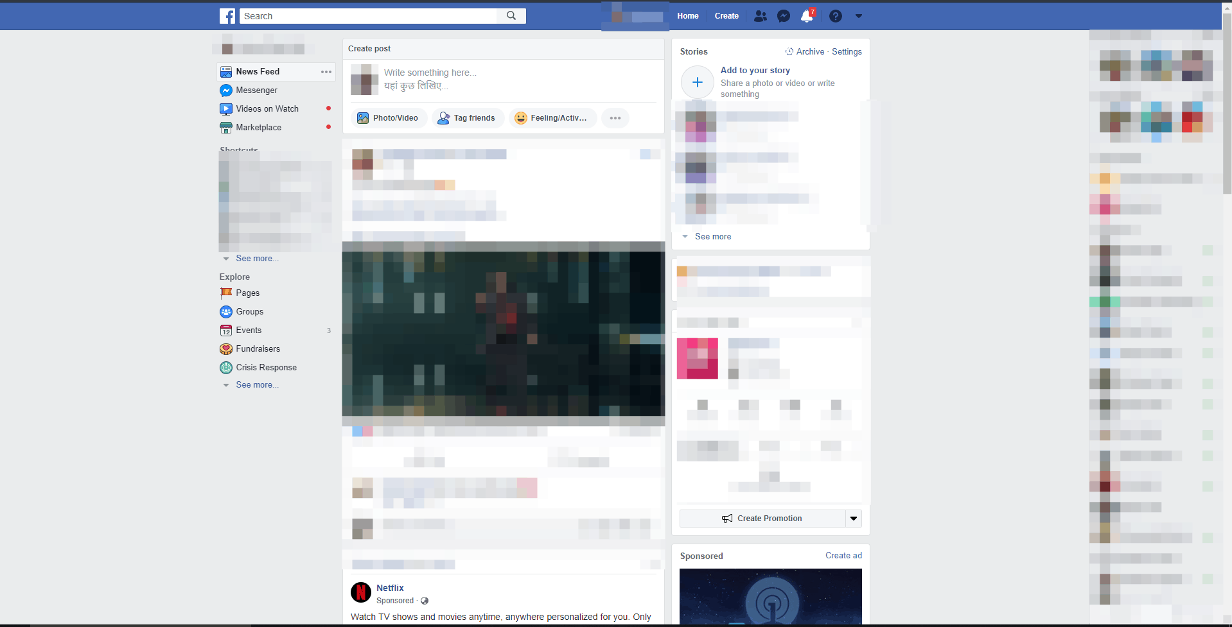Open Friend Requests icon in top bar
Screen dimensions: 1232x627
760,16
